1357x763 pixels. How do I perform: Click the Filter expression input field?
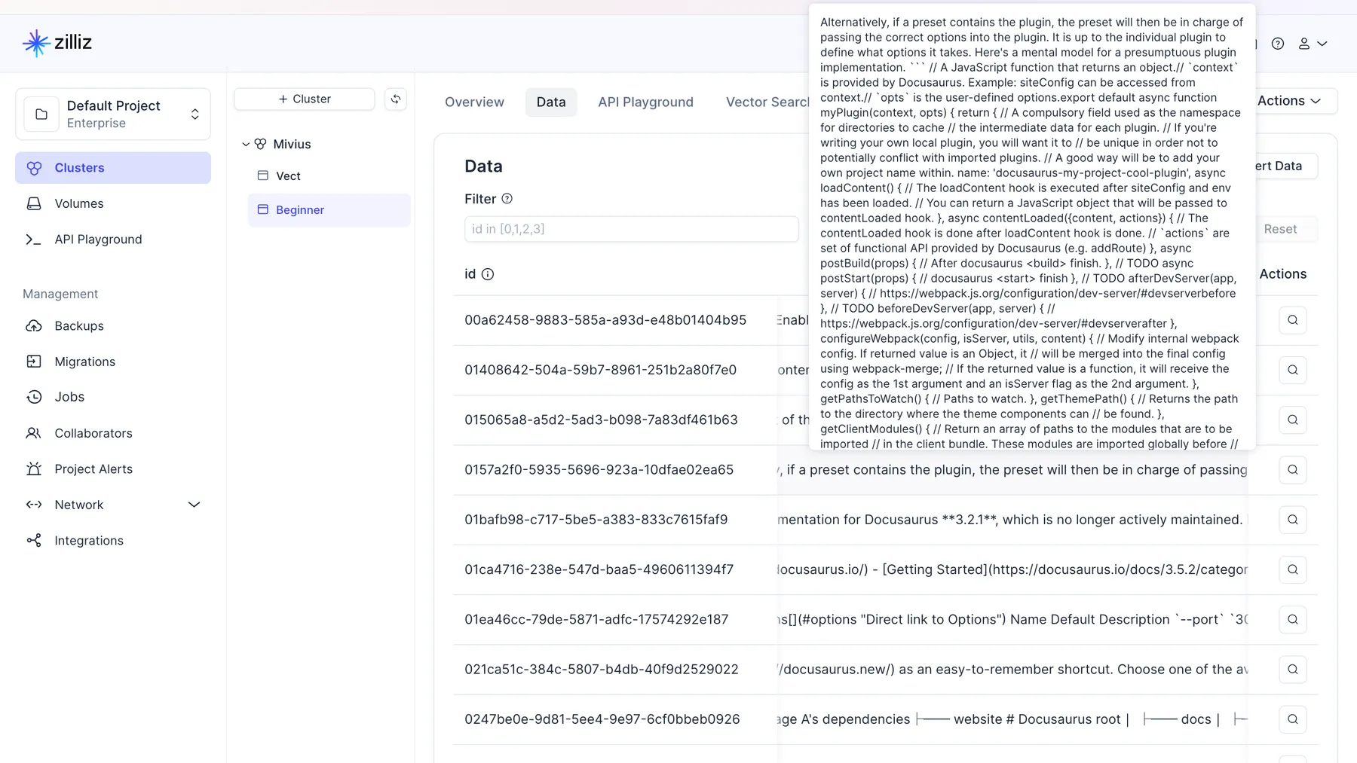click(x=631, y=229)
